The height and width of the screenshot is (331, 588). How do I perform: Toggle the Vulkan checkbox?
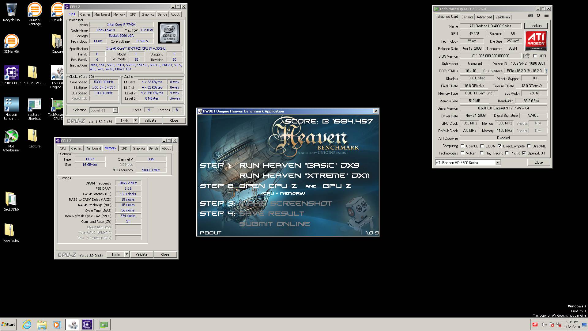coord(462,153)
